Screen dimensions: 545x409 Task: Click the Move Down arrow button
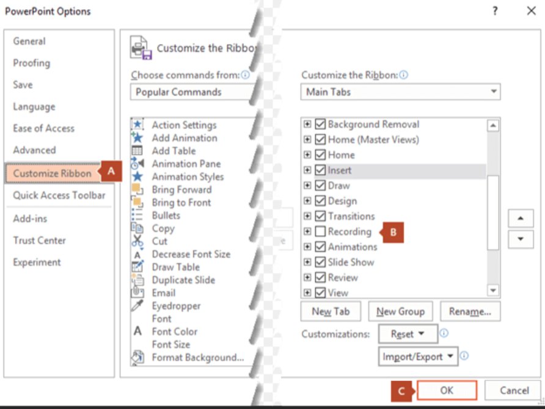pos(521,239)
